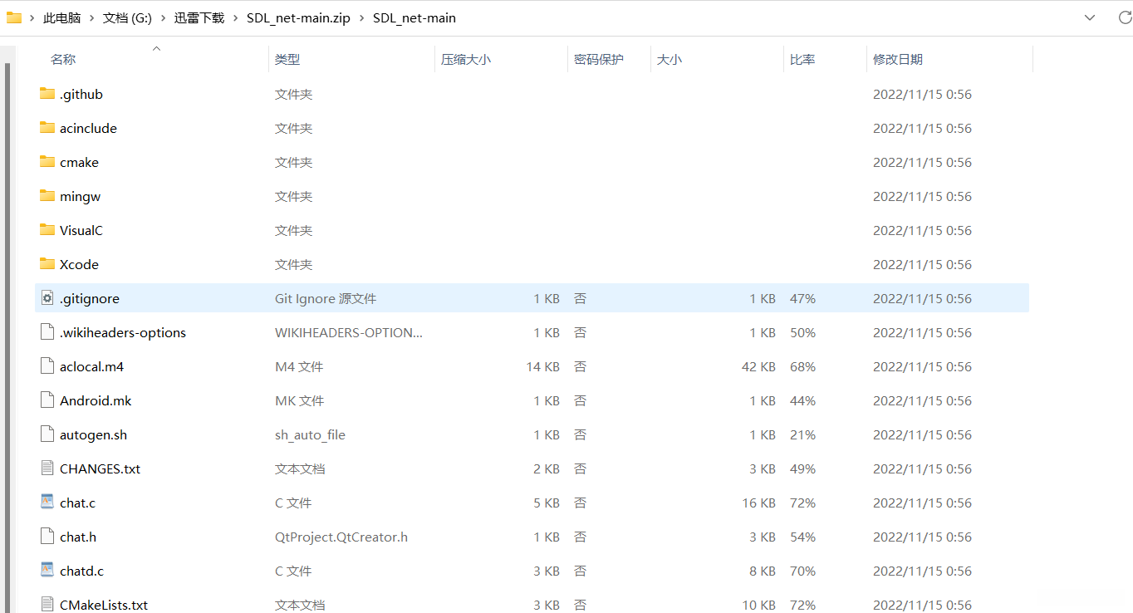Navigate to 文档 (G:) in the breadcrumb
The height and width of the screenshot is (613, 1133).
[x=127, y=17]
